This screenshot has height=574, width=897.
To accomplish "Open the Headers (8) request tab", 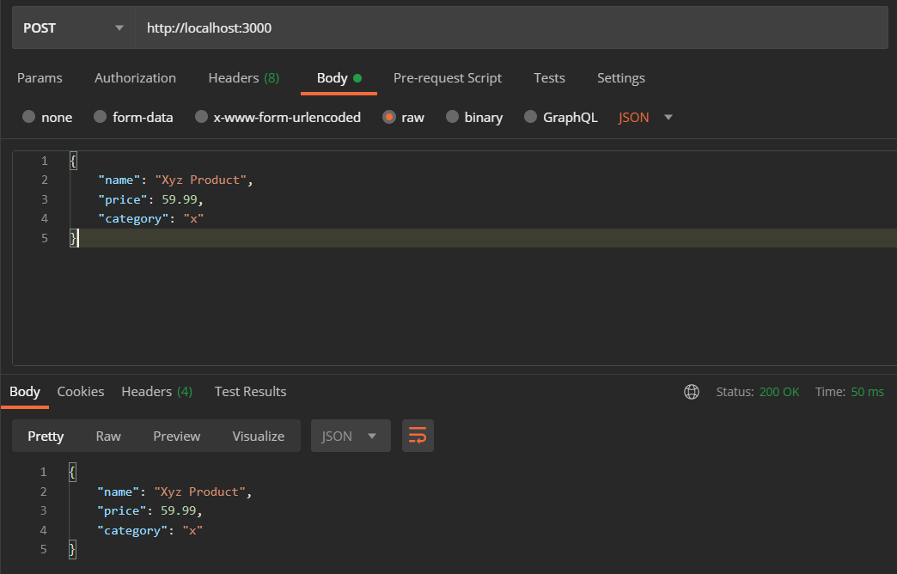I will pos(243,78).
